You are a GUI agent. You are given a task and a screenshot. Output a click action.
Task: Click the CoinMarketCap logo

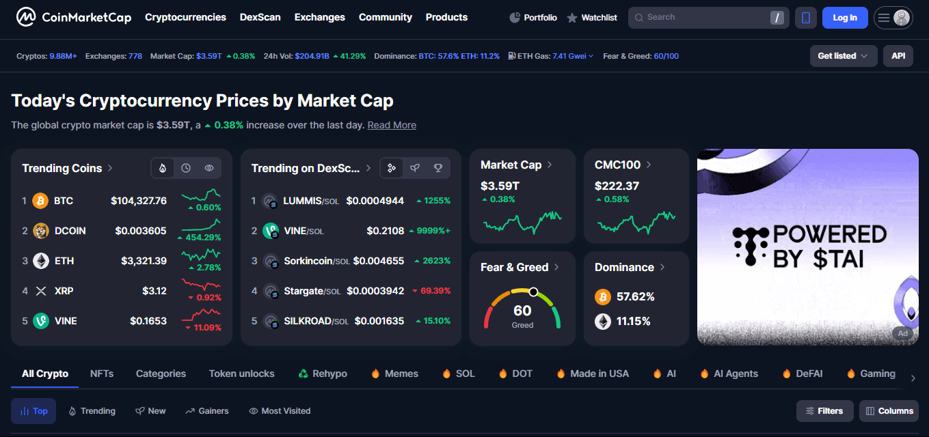tap(74, 17)
